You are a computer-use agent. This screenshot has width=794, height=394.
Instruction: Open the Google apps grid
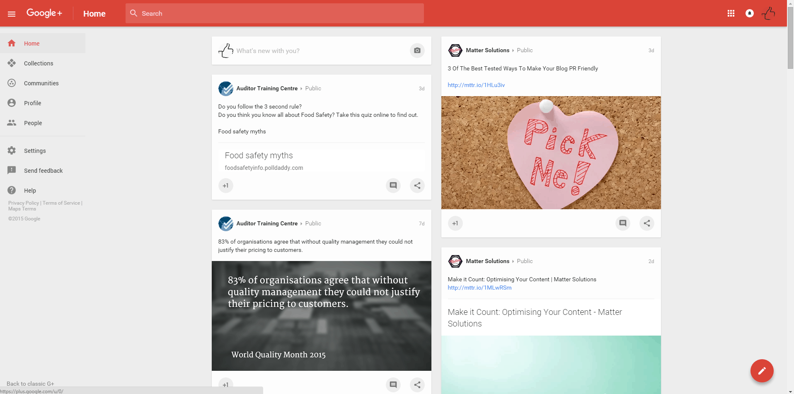coord(731,13)
